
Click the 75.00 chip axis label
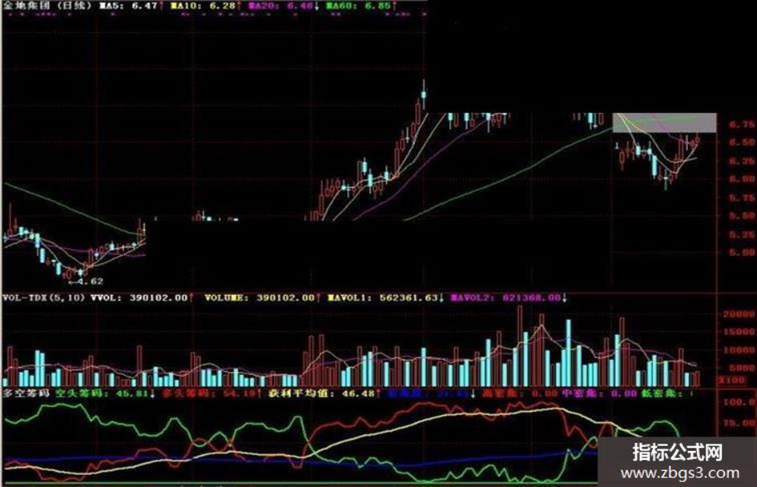[739, 423]
